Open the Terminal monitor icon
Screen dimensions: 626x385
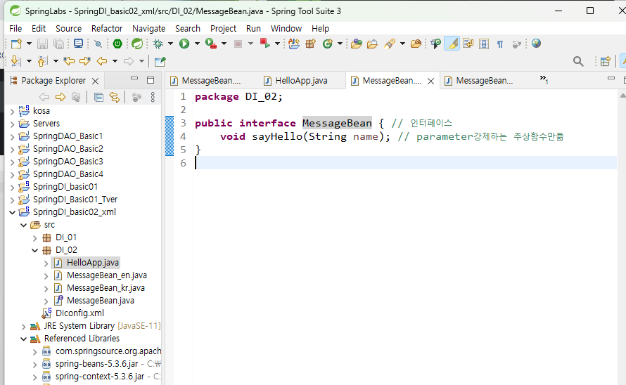[78, 44]
